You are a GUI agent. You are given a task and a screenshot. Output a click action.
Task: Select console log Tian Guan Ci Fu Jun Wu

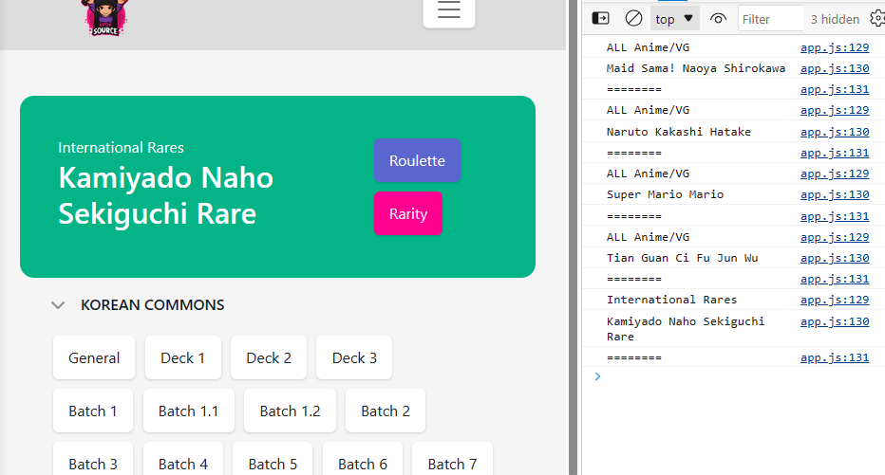tap(682, 258)
